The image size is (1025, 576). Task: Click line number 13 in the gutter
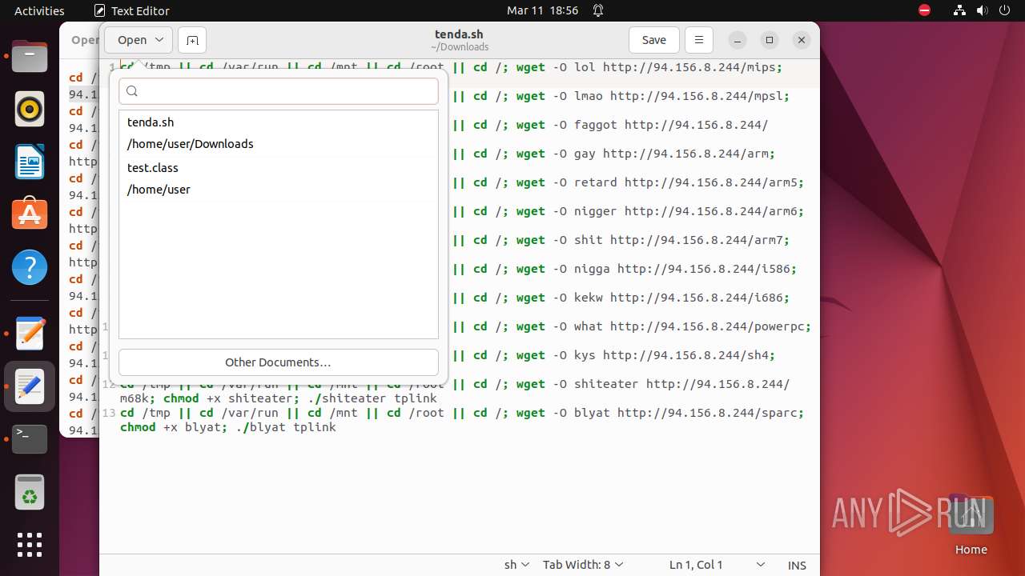click(x=109, y=413)
